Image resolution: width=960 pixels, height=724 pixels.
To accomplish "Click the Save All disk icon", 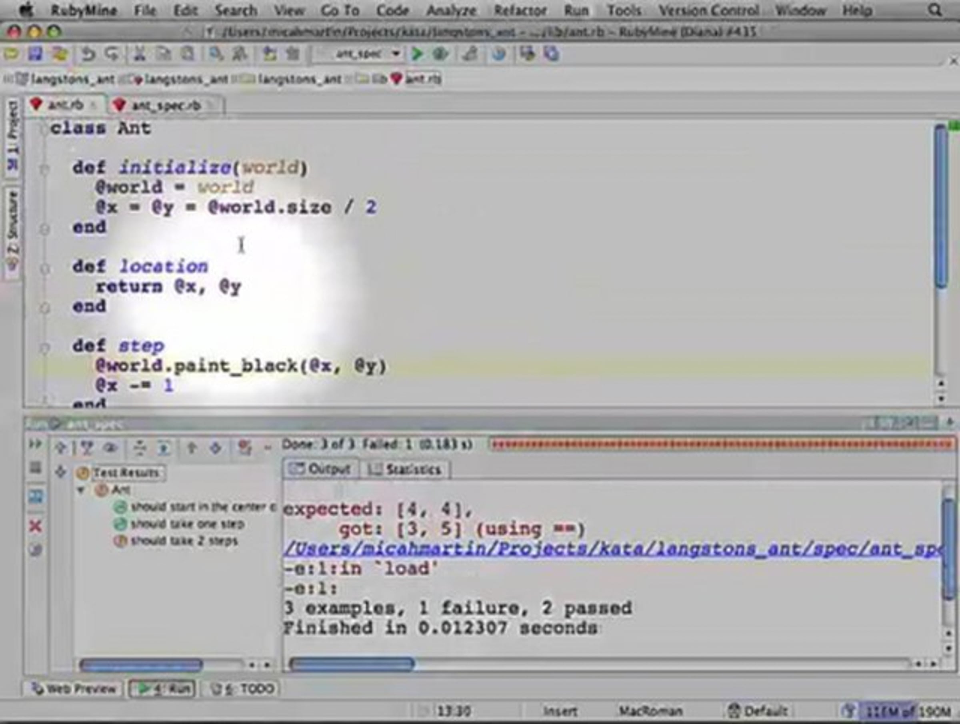I will pyautogui.click(x=36, y=54).
